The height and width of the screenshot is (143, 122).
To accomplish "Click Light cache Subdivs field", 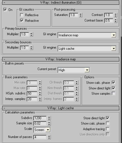I will pyautogui.click(x=40, y=118).
